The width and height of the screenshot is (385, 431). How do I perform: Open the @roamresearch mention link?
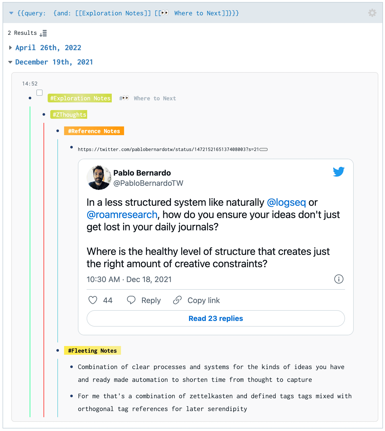coord(122,214)
